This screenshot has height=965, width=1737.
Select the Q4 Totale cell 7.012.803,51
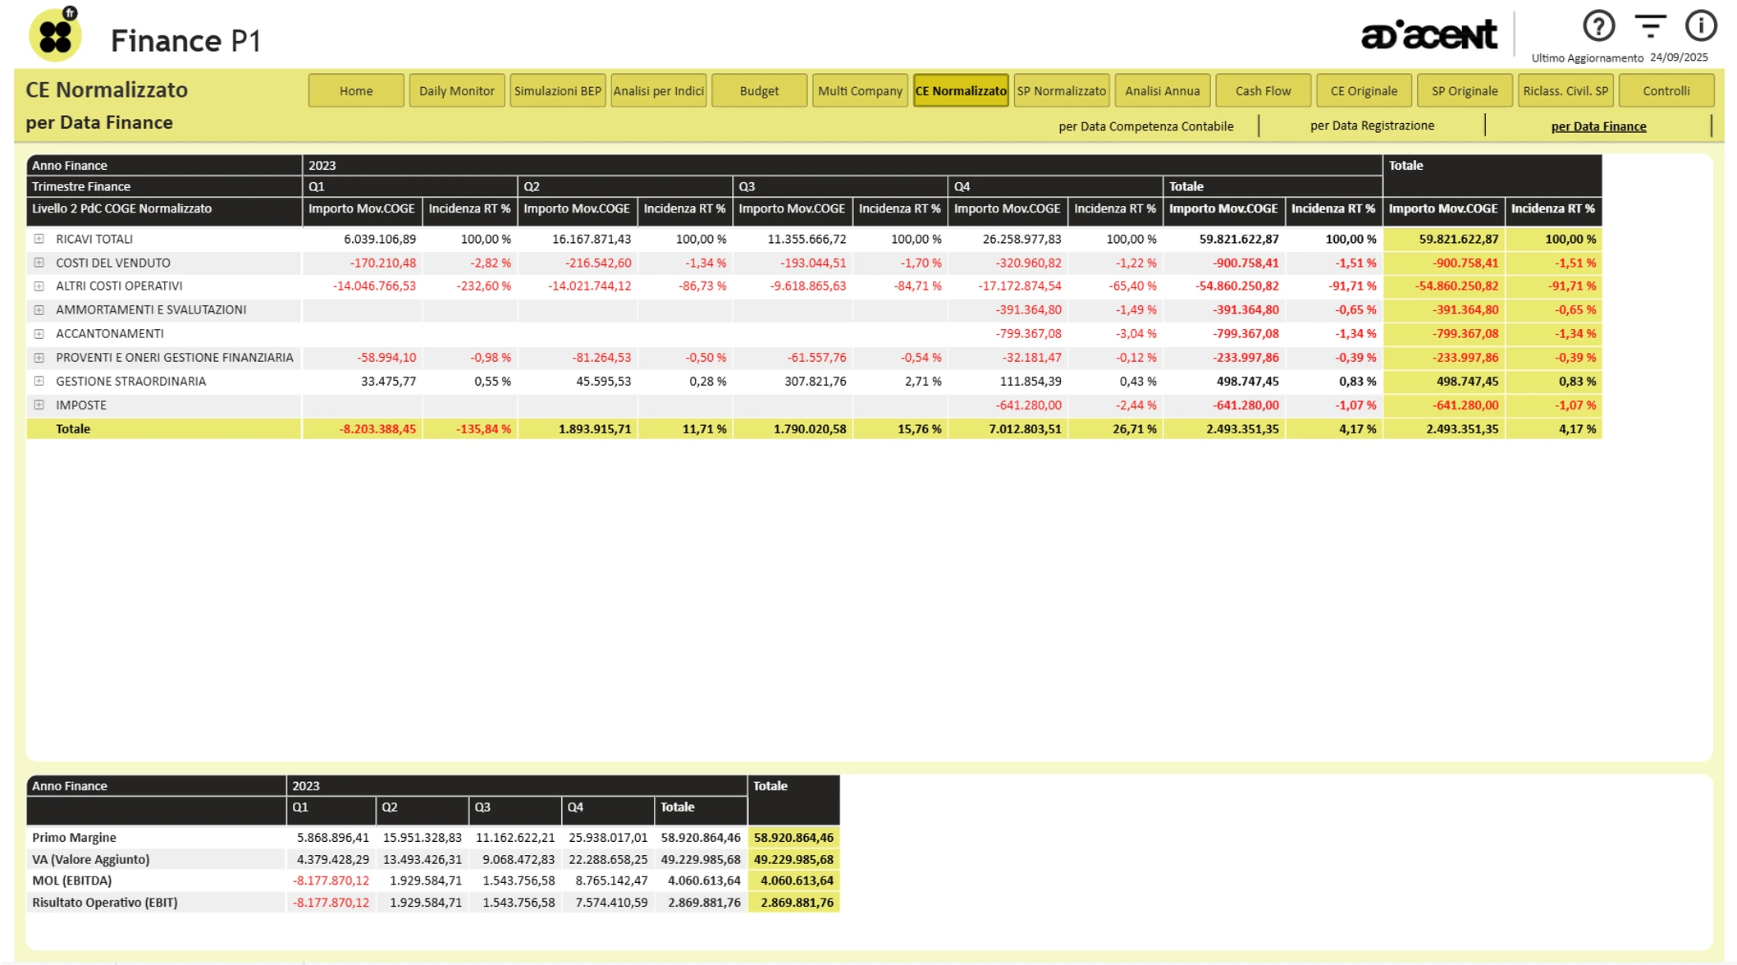(1025, 429)
